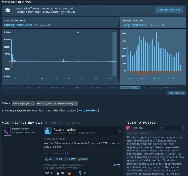The width and height of the screenshot is (188, 176).
Task: Click the tallest bar in recent reviews graph
Action: 156,52
